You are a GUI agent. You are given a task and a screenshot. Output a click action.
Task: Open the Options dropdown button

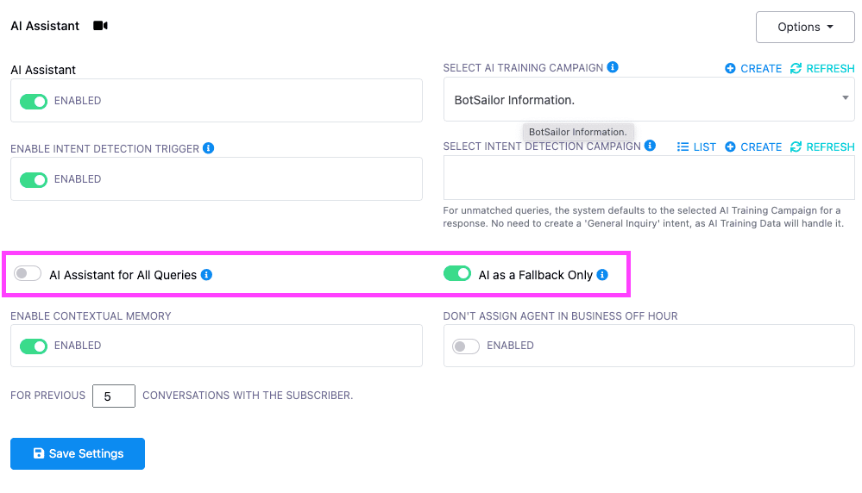click(x=804, y=27)
